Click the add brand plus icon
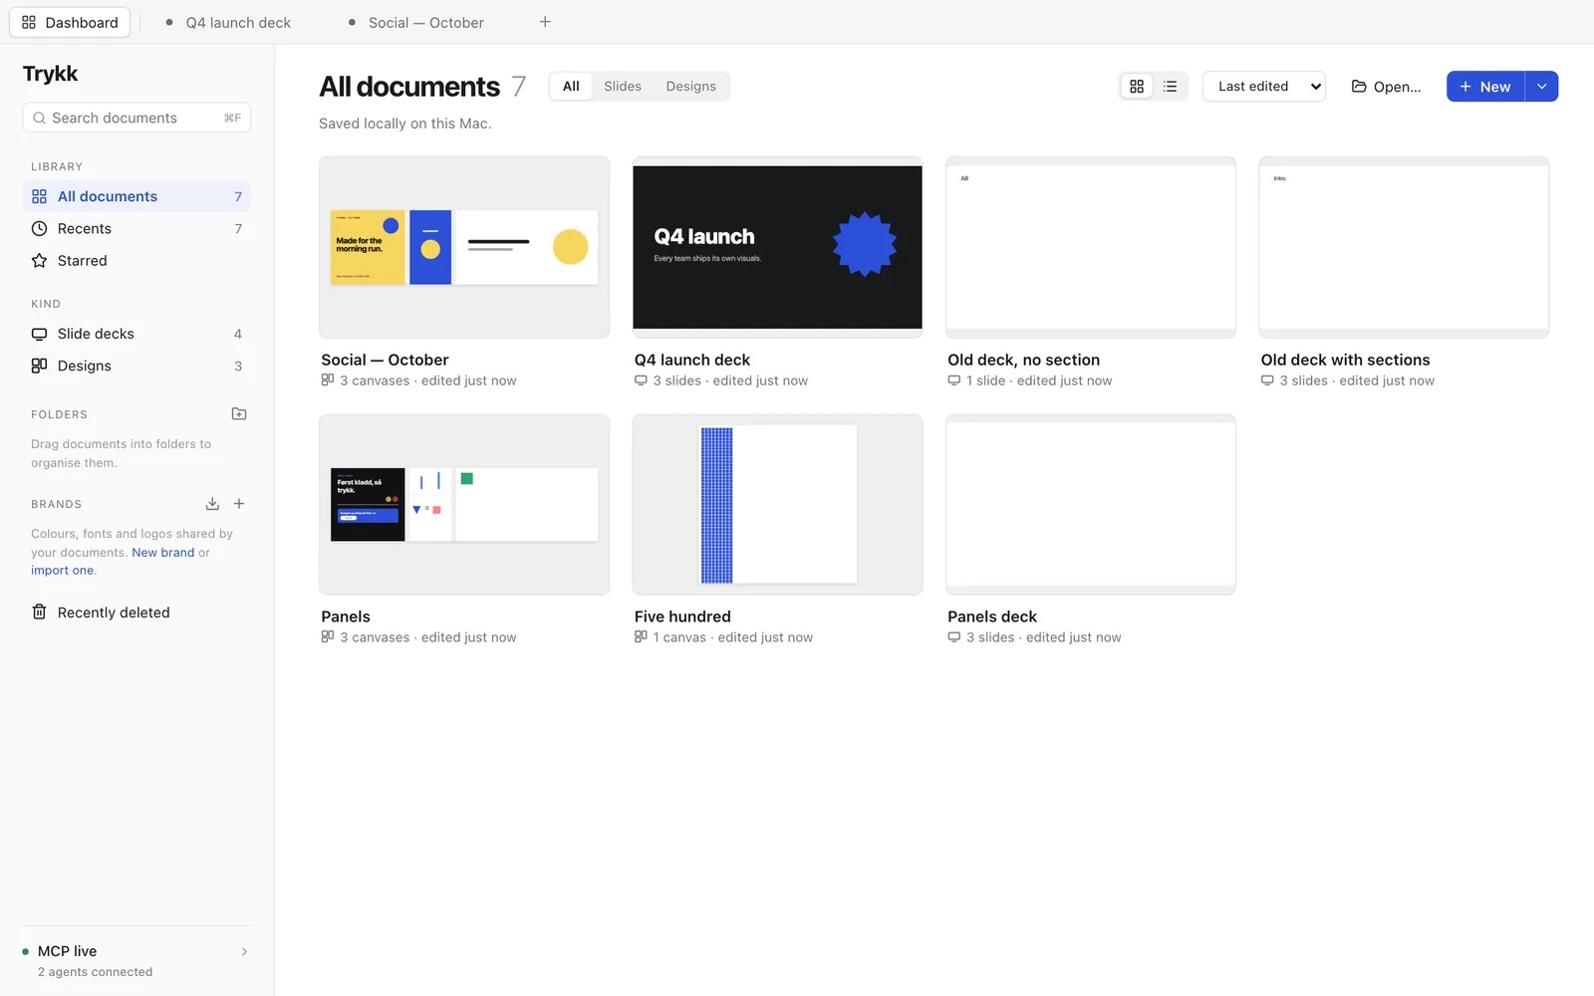Viewport: 1594px width, 996px height. [x=239, y=504]
